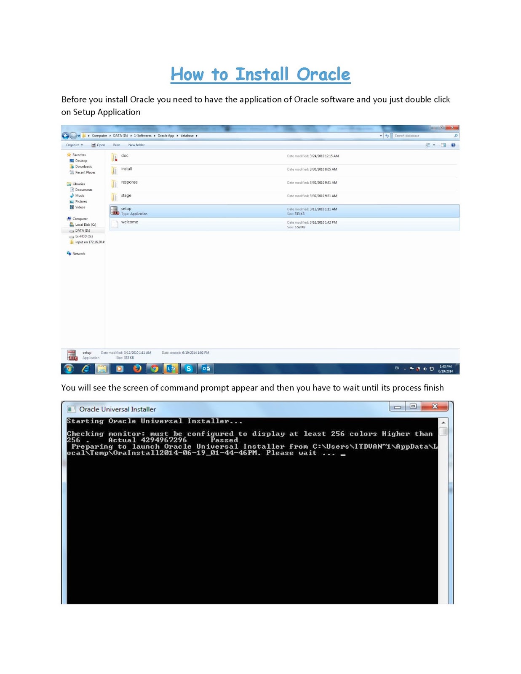Screen dimensions: 521x674
Task: Select the Oracle setup application icon
Action: click(115, 211)
